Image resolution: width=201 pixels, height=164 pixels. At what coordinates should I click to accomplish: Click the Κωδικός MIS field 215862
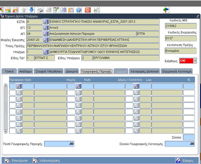(x=181, y=26)
